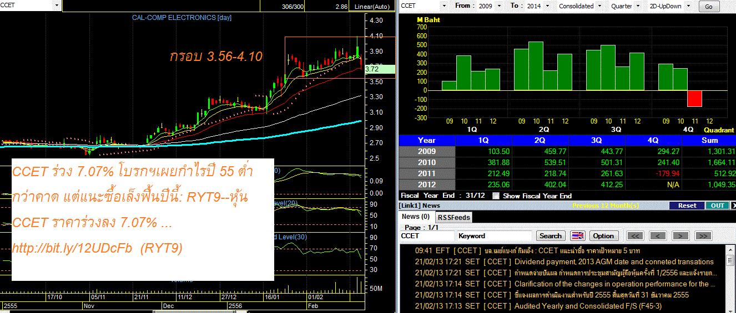The image size is (736, 313).
Task: Click the '3Q' column header in table
Action: tap(596, 140)
